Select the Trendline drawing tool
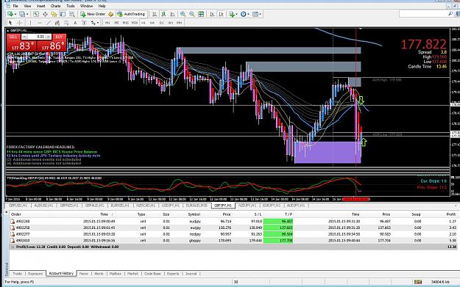 pyautogui.click(x=49, y=23)
